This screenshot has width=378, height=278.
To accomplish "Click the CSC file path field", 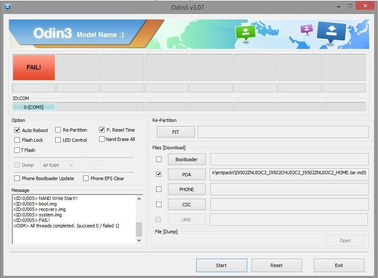I will pos(289,205).
